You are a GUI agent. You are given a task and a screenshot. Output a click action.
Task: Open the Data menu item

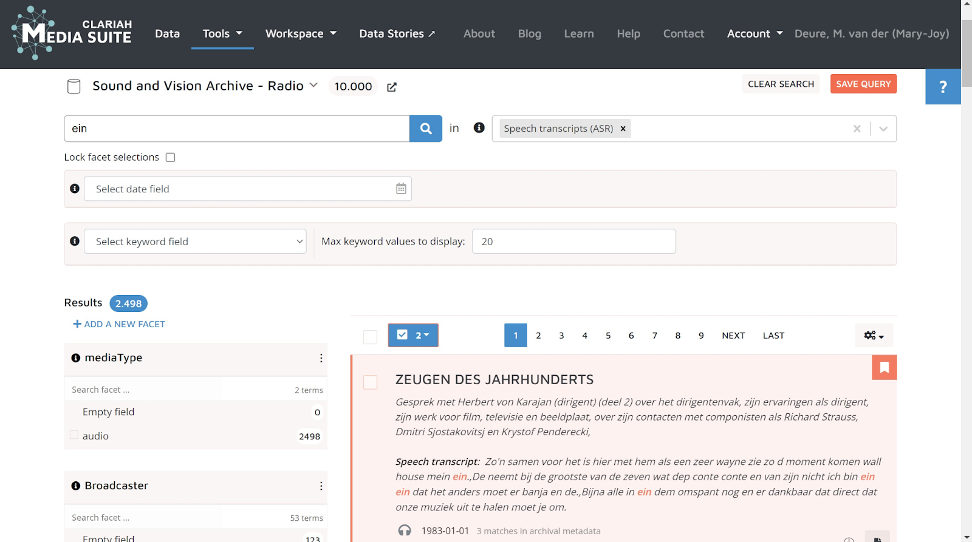pyautogui.click(x=167, y=33)
